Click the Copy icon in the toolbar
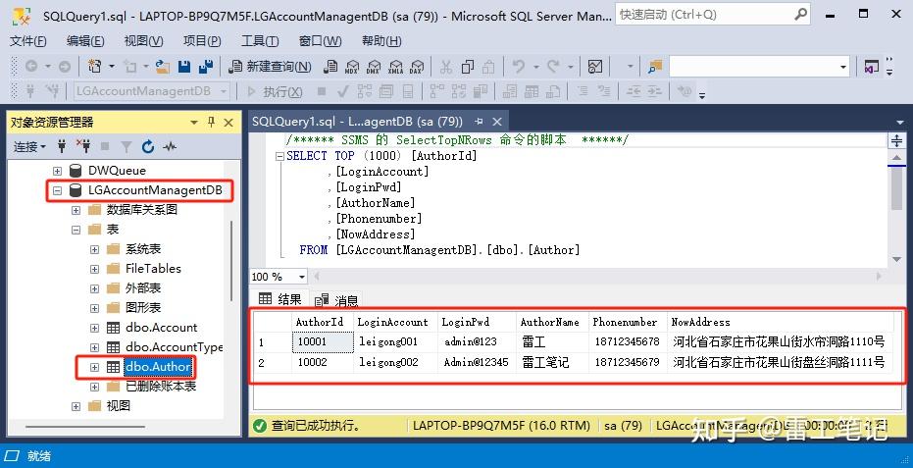Screen dimensions: 913x468 tap(467, 67)
